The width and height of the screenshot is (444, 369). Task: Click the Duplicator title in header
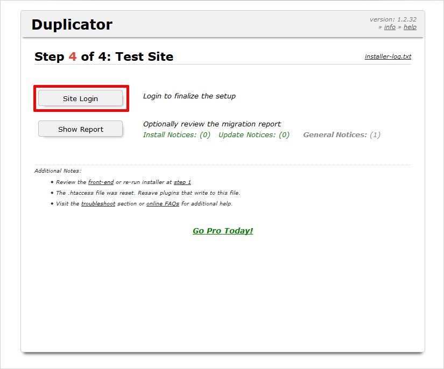[x=72, y=25]
